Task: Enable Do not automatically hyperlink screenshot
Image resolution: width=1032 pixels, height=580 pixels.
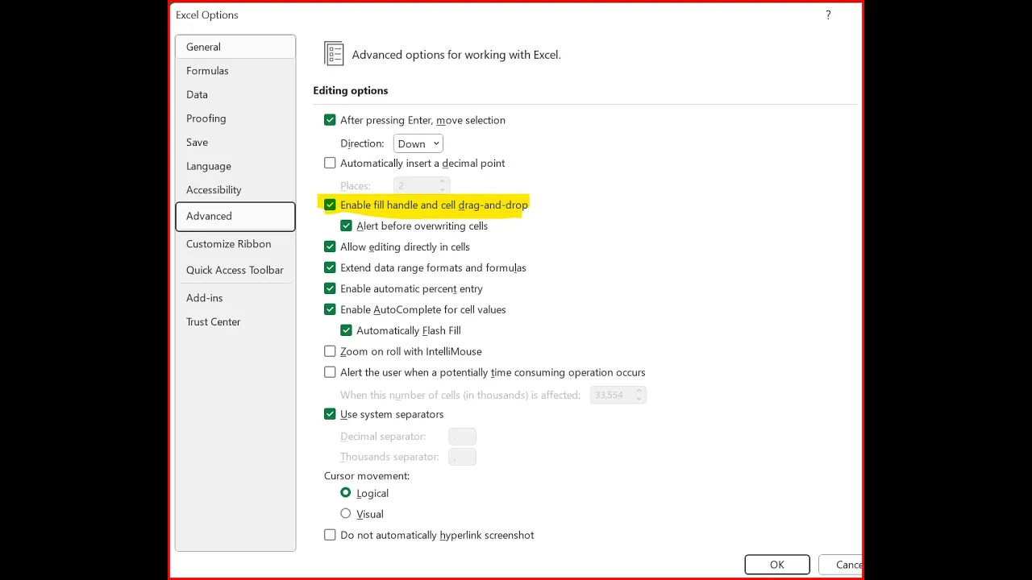Action: click(330, 535)
